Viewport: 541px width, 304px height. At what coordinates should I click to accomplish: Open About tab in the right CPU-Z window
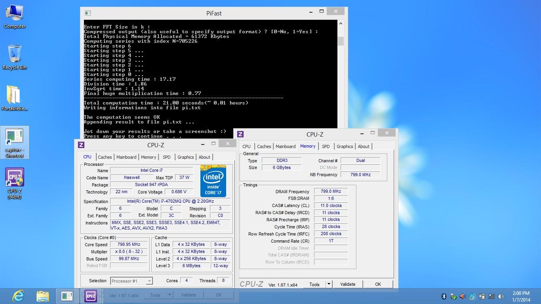tap(364, 146)
